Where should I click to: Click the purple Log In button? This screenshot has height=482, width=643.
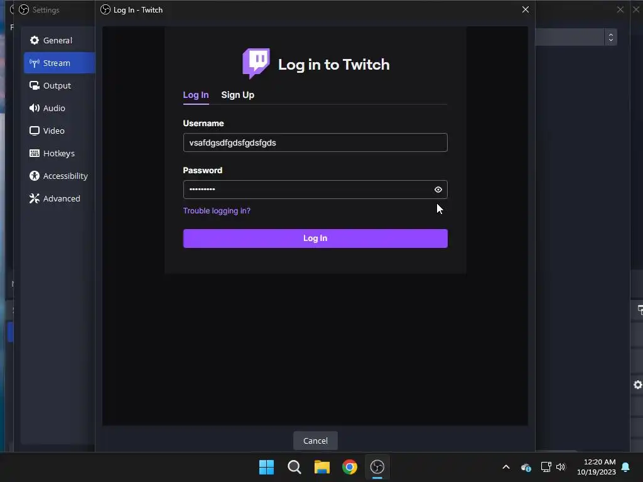[315, 238]
